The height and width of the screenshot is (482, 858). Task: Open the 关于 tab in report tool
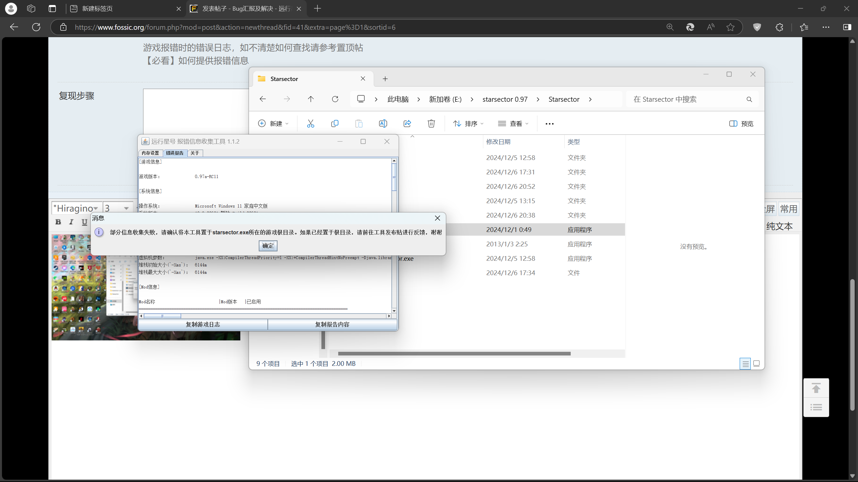pyautogui.click(x=195, y=153)
